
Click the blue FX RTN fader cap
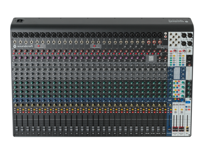[169, 129]
